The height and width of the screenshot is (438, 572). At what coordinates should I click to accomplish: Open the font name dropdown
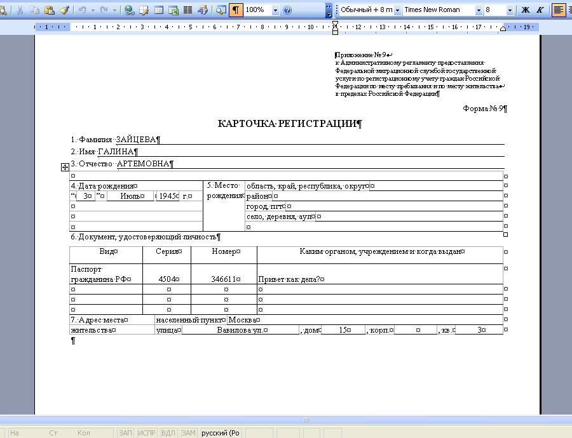click(x=479, y=10)
